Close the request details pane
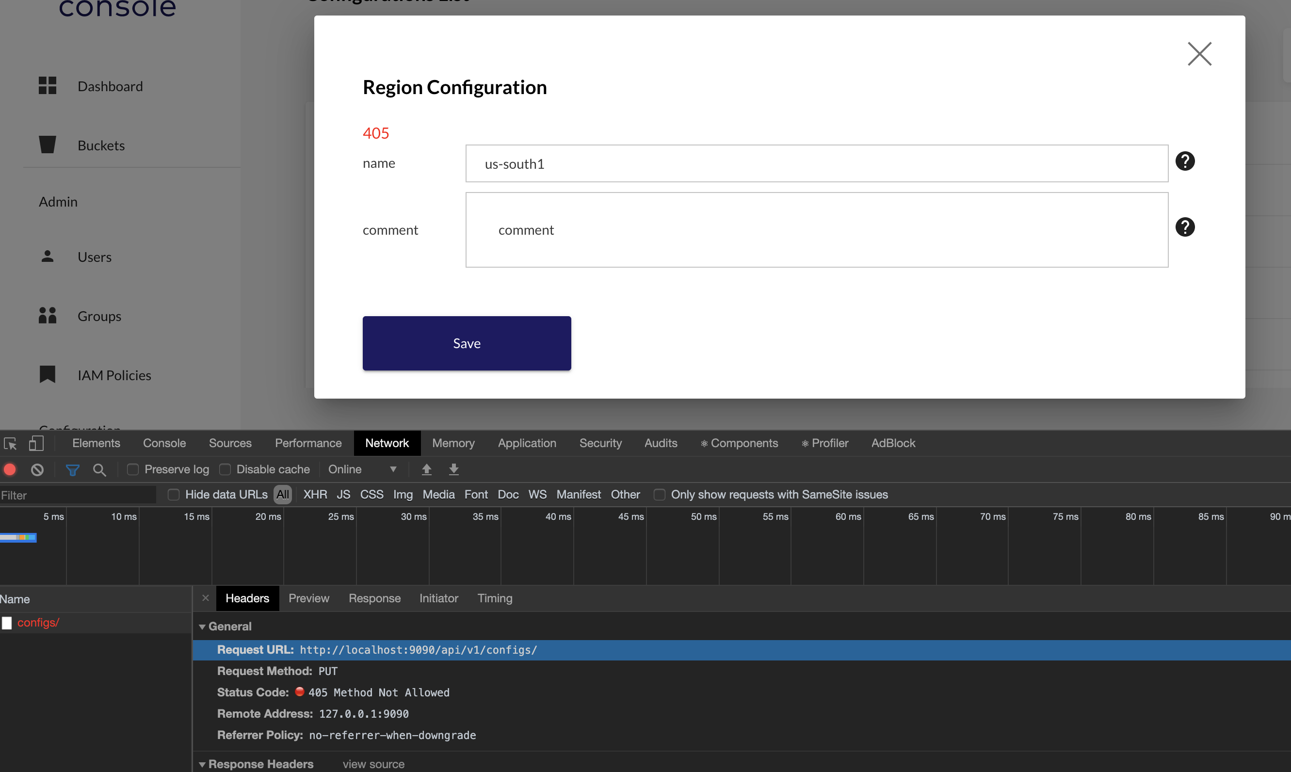 click(206, 598)
